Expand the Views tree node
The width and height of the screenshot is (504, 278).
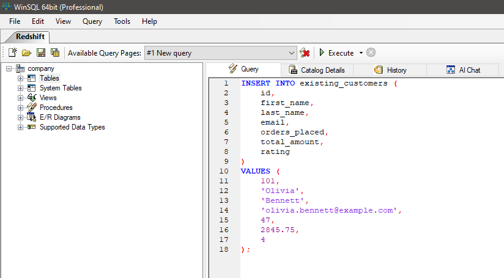click(21, 98)
